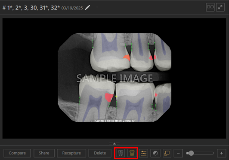Click the pencil edit icon beside date

pyautogui.click(x=87, y=8)
